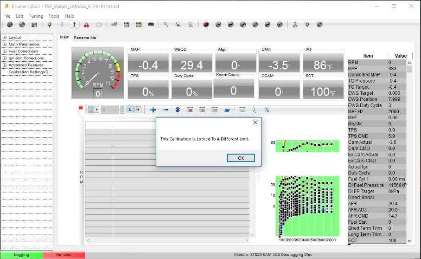Click the dark sphere New calibration icon
Screen dimensions: 421x259
click(x=10, y=25)
